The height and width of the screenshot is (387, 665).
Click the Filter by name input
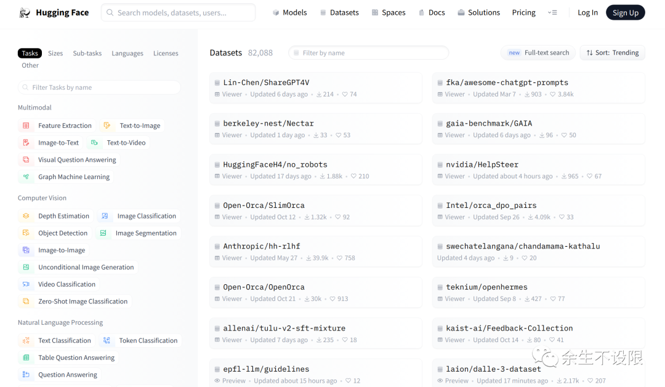pyautogui.click(x=369, y=53)
